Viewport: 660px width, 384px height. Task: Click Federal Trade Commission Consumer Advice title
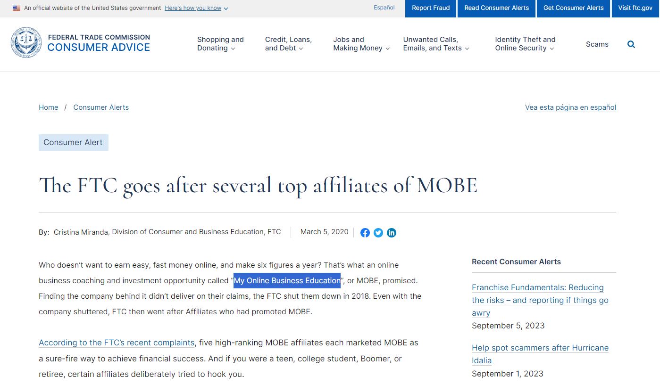point(99,43)
